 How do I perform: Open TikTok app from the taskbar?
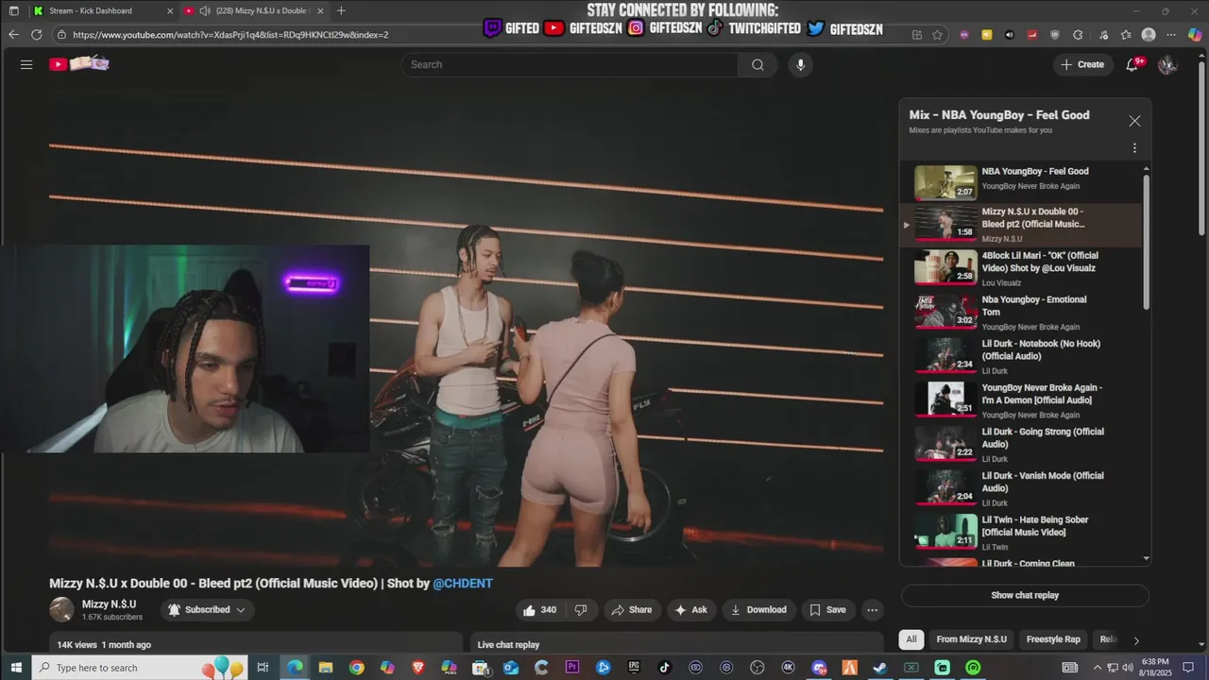click(664, 668)
